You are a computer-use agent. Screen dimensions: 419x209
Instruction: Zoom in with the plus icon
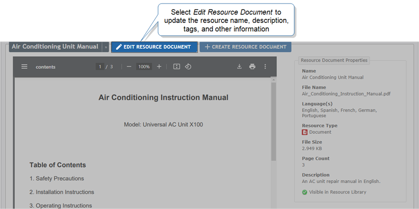point(159,67)
